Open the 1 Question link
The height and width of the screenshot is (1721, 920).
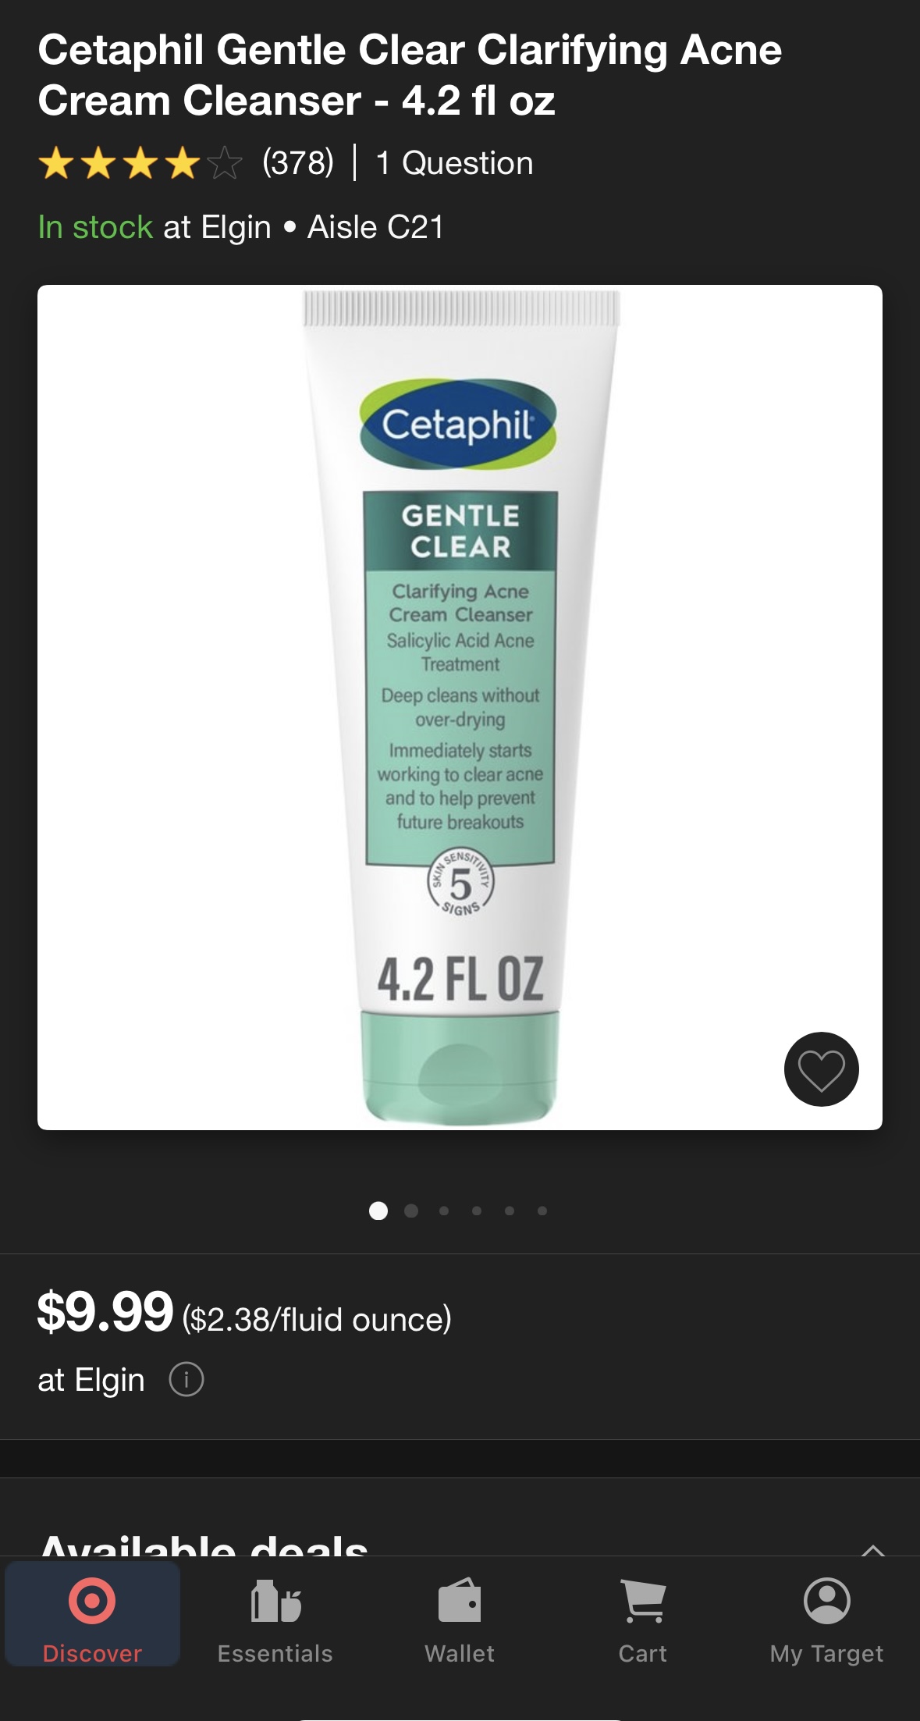tap(454, 163)
